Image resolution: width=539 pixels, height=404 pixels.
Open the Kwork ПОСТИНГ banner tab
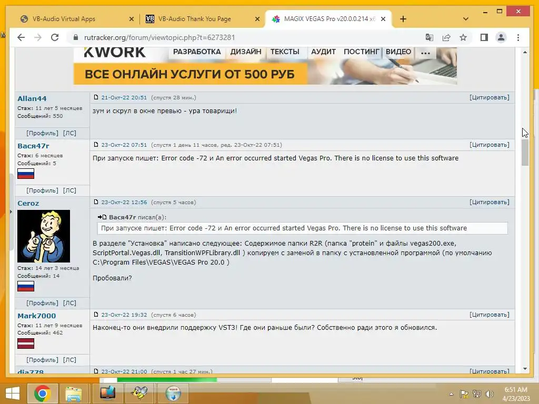point(361,52)
